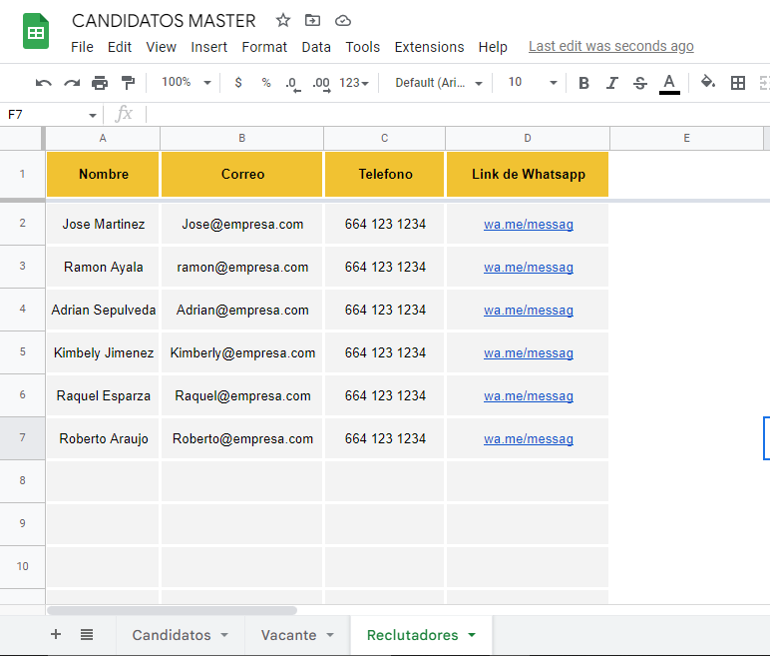This screenshot has height=656, width=770.
Task: Format as percent
Action: coord(266,83)
